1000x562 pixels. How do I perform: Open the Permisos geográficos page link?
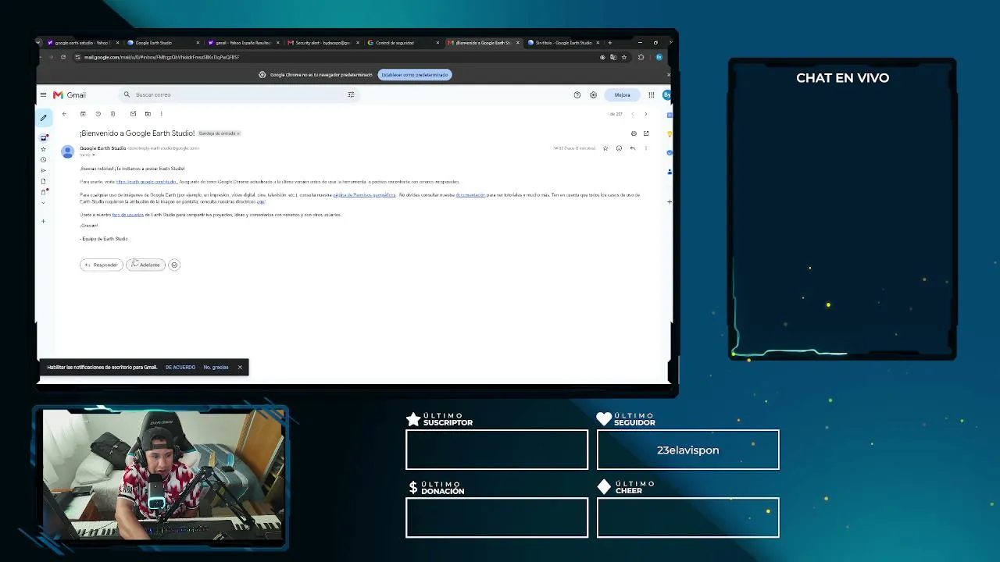pos(364,195)
